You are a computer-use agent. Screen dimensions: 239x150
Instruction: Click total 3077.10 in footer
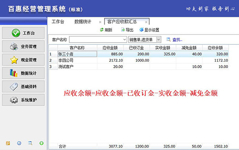116,146
